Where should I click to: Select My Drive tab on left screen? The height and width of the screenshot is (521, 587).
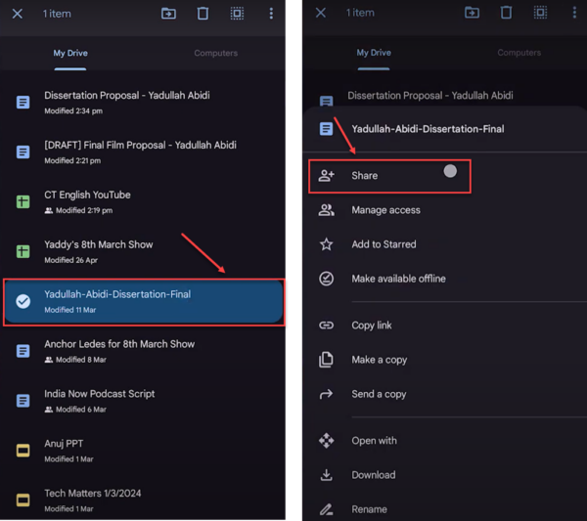click(70, 53)
